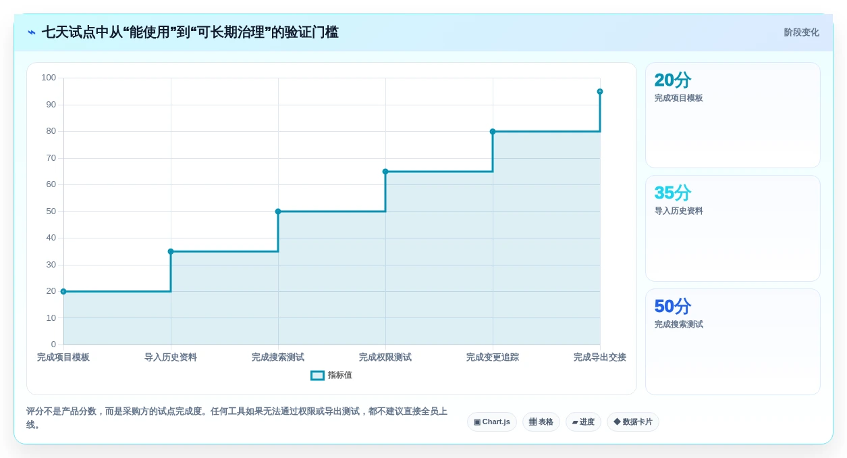The height and width of the screenshot is (458, 847).
Task: Select the data point at 导入历史资料
Action: click(171, 251)
